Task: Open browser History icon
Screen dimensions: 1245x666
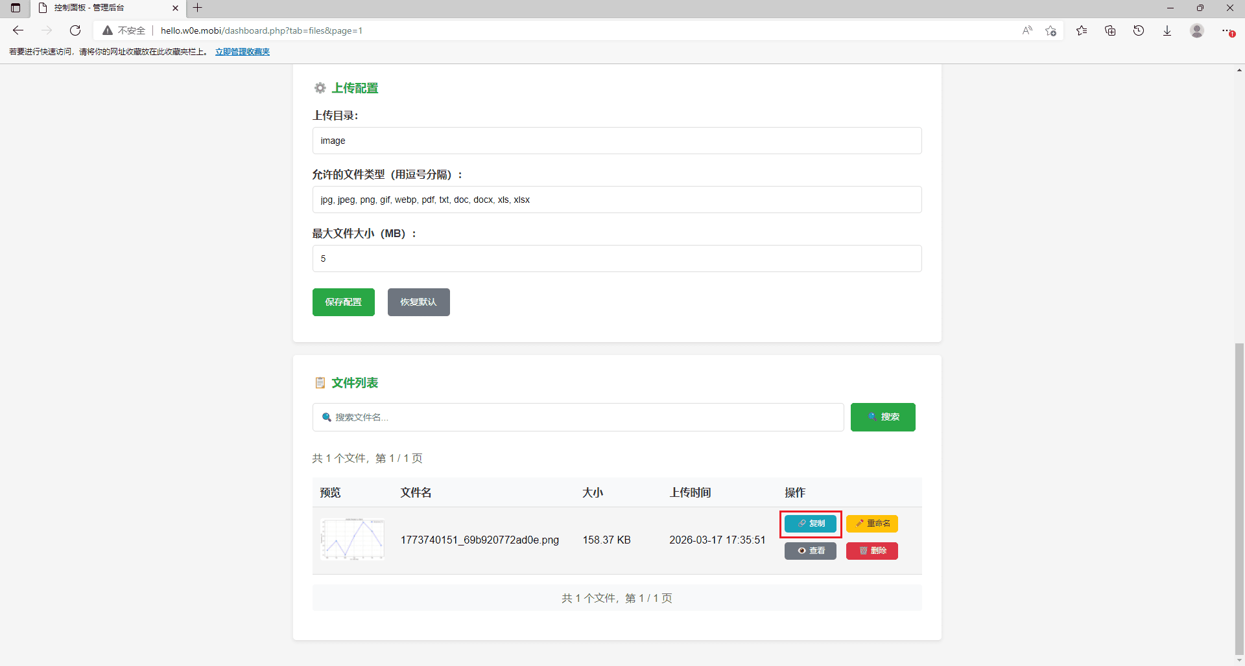Action: 1139,30
